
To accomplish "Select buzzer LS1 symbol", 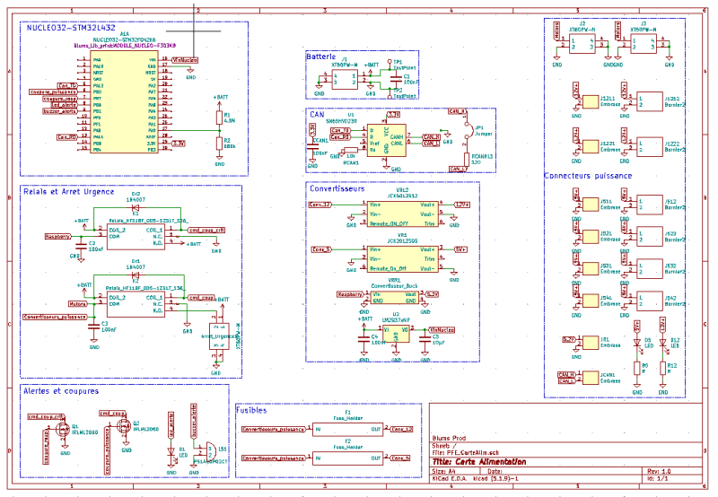I will (210, 451).
